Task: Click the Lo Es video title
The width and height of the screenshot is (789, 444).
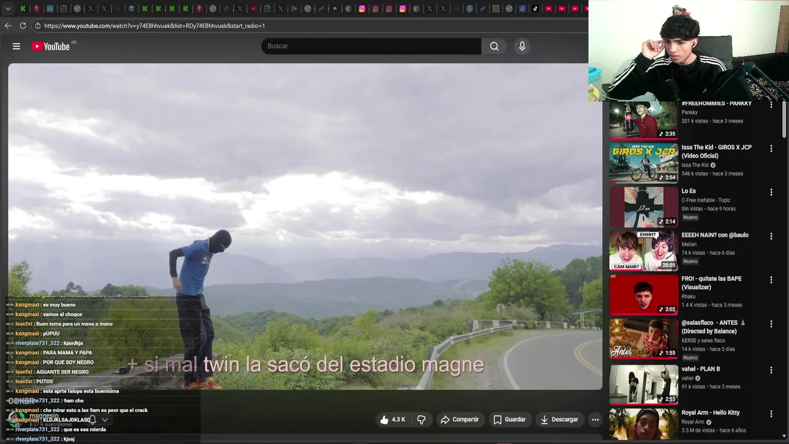Action: point(689,191)
